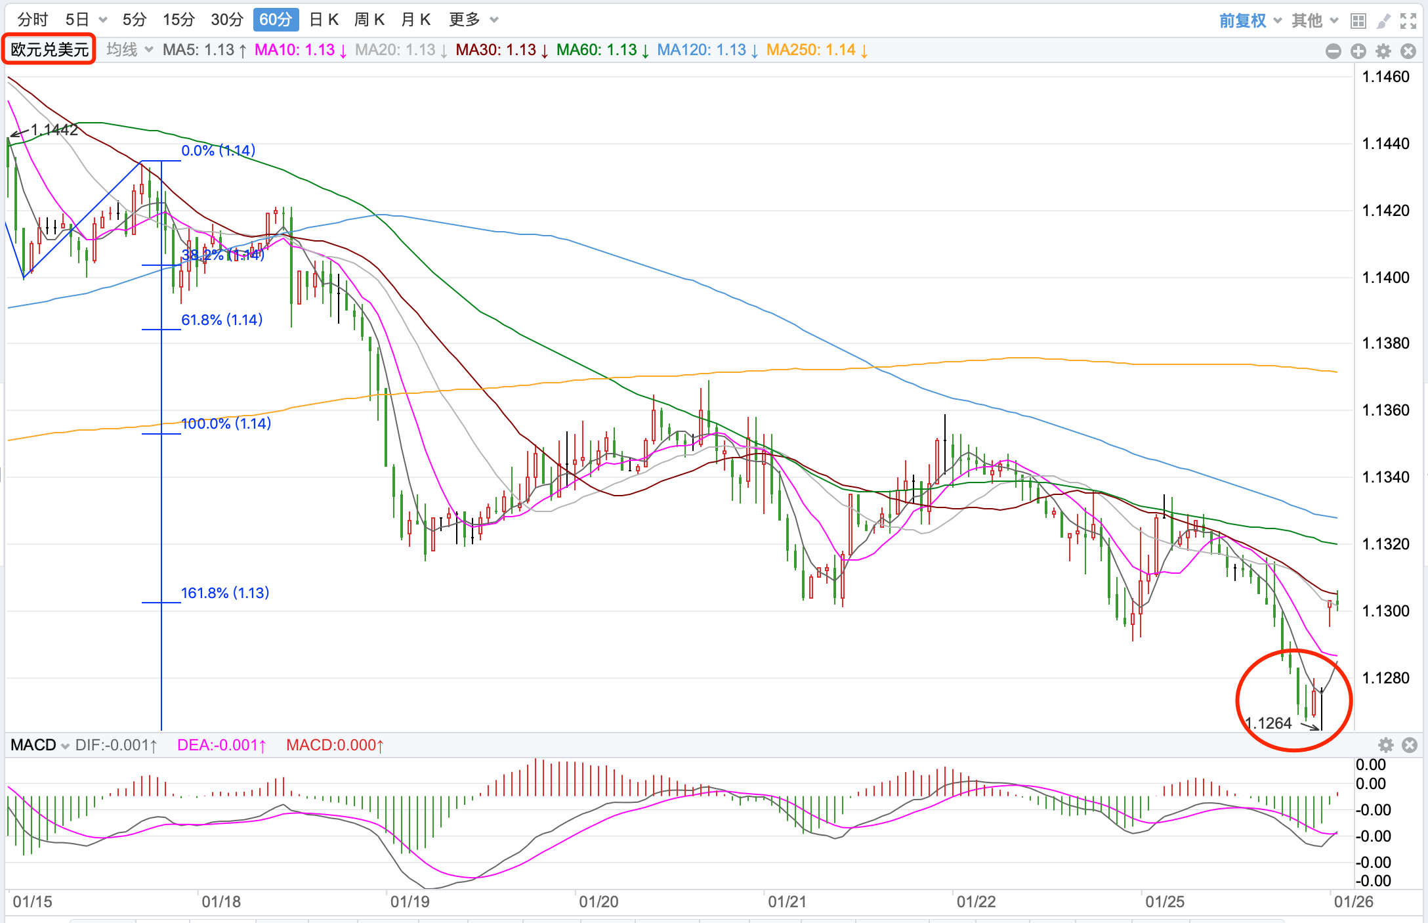This screenshot has height=923, width=1428.
Task: Click the minus zoom-out circle icon
Action: click(x=1333, y=51)
